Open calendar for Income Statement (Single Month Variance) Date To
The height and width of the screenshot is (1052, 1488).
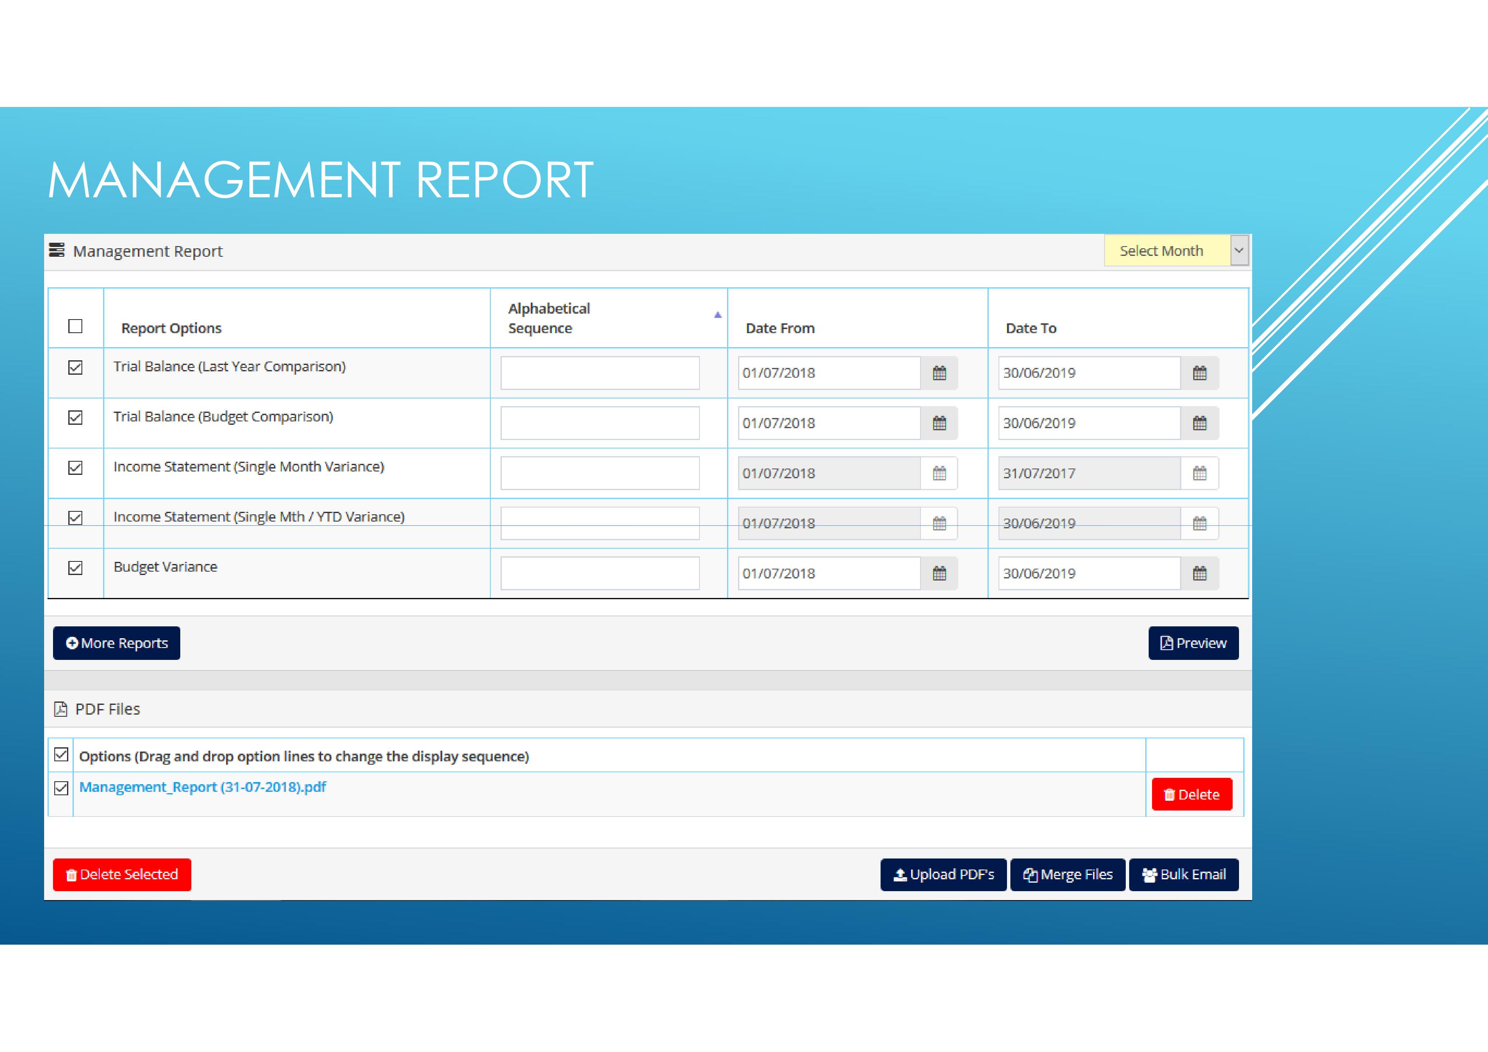click(1200, 473)
